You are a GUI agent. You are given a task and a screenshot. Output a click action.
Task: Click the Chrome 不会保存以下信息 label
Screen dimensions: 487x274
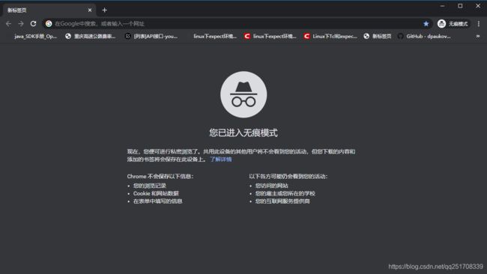coord(160,176)
